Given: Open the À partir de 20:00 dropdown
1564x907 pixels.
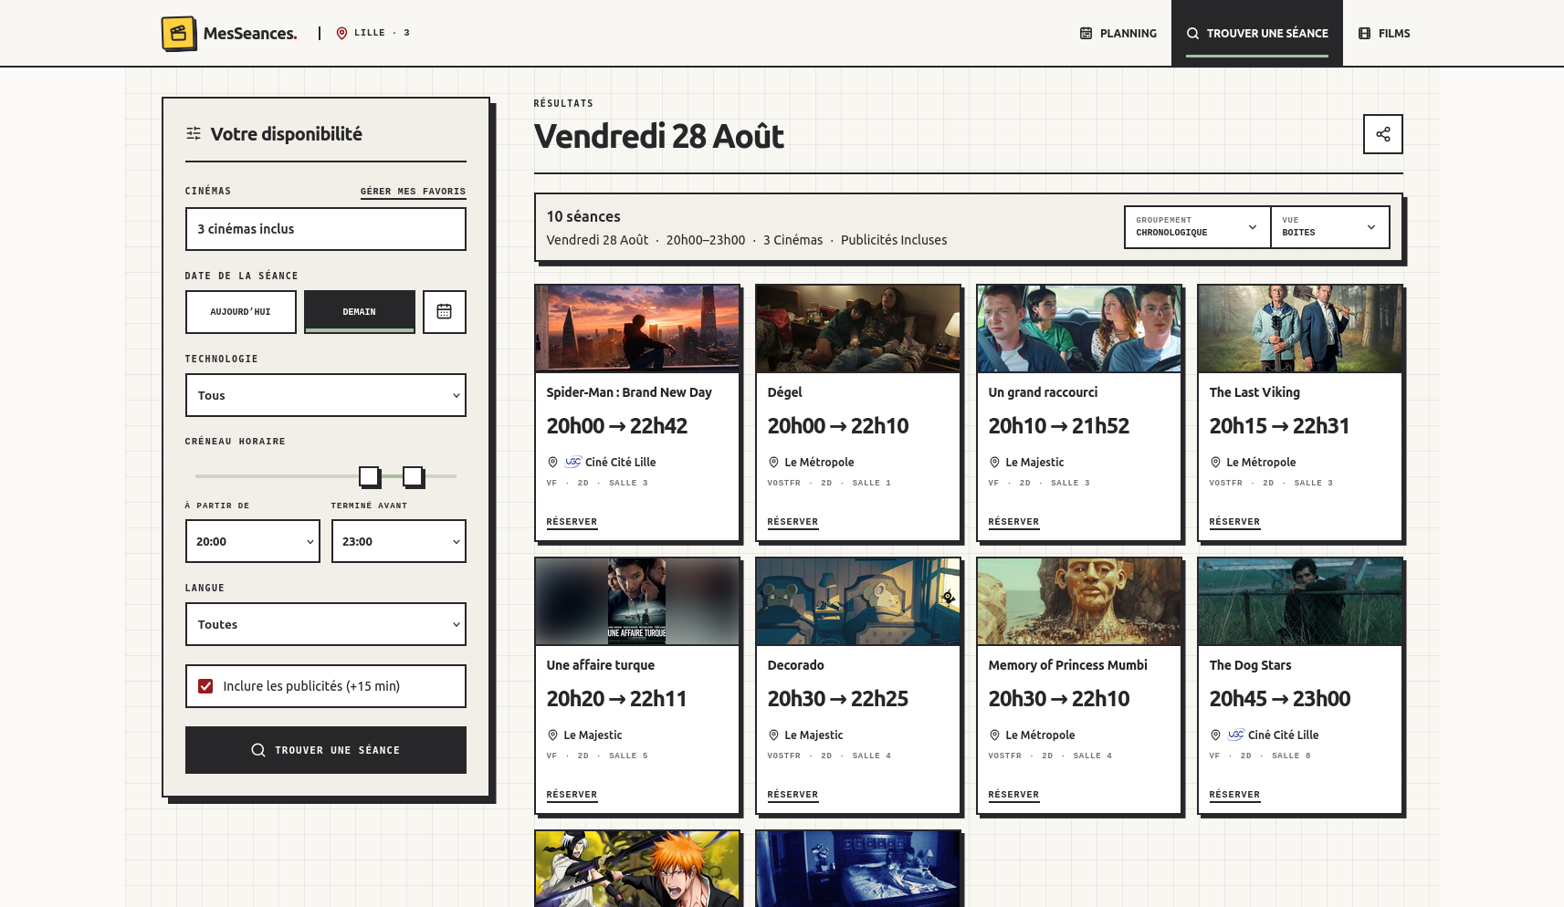Looking at the screenshot, I should [253, 541].
